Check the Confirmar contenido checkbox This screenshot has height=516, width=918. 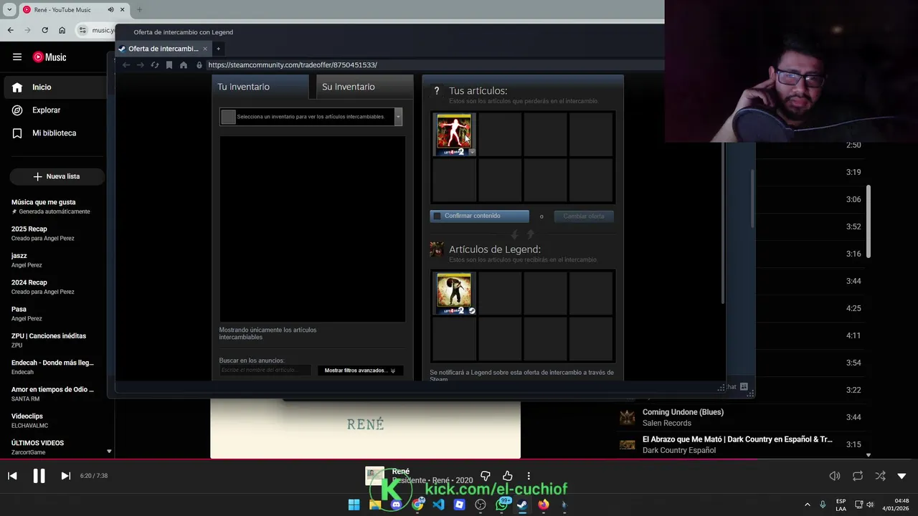point(437,216)
